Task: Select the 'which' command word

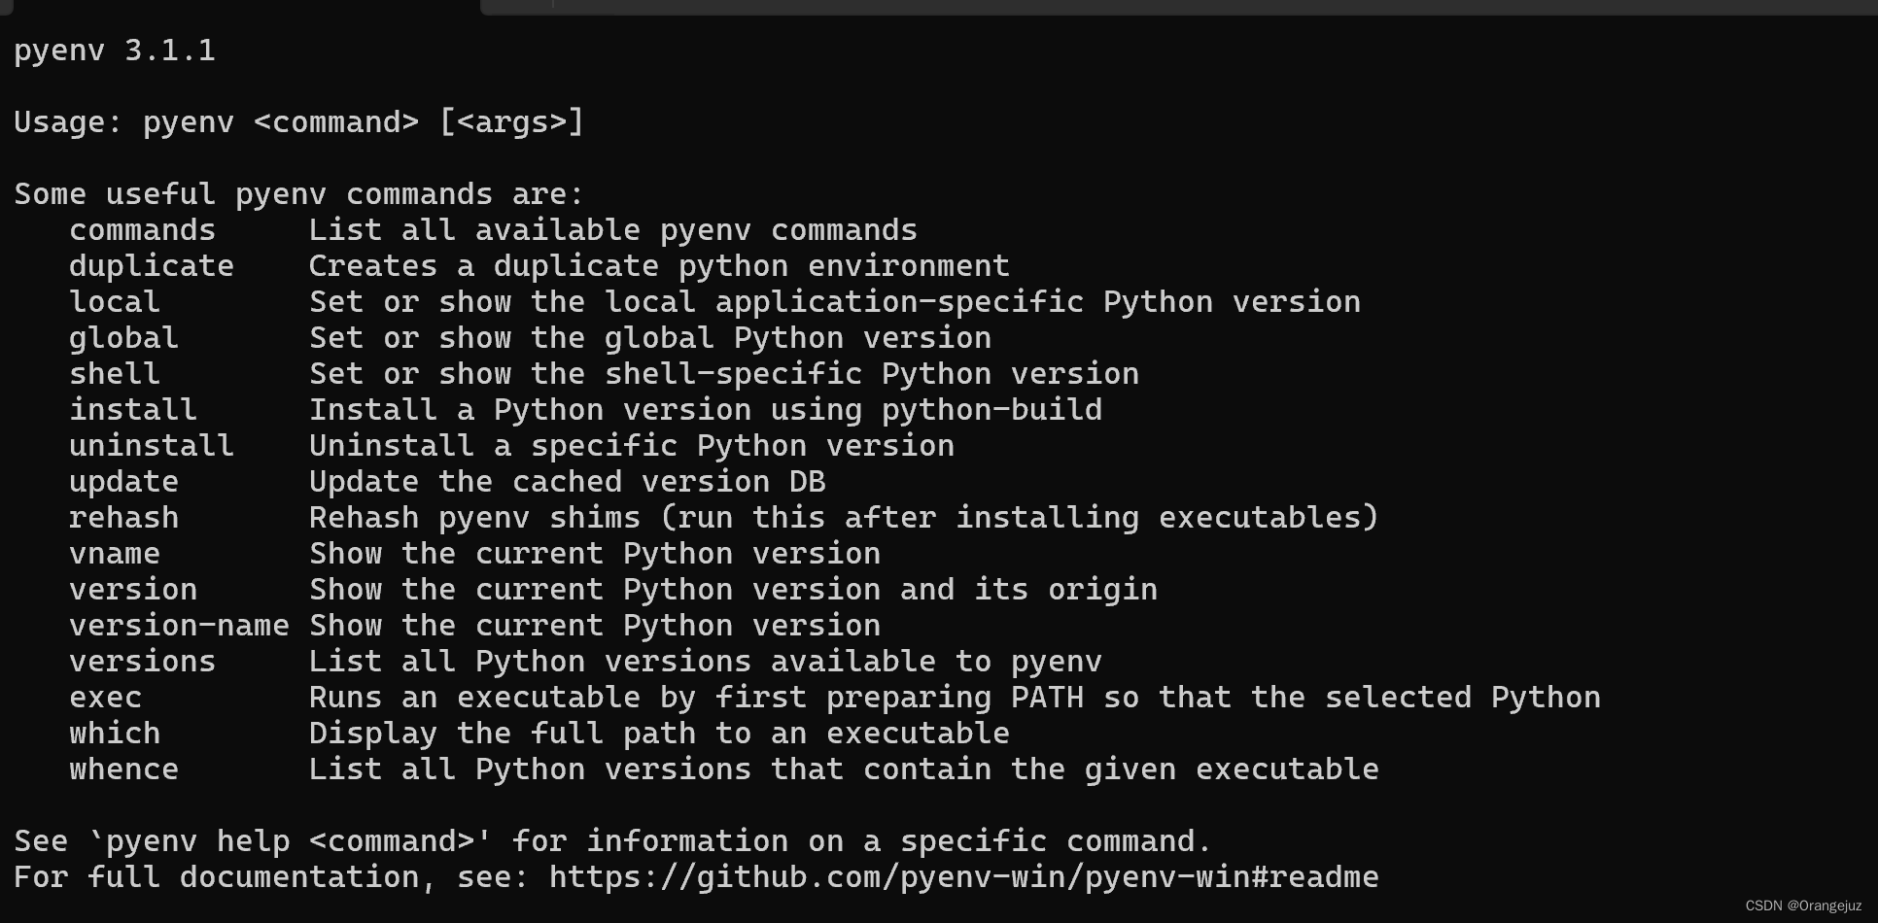Action: tap(115, 734)
